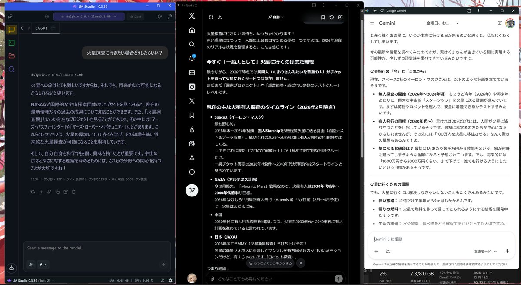Open notifications bell in X sidebar
Viewport: 521px width, 285px height.
point(192,58)
